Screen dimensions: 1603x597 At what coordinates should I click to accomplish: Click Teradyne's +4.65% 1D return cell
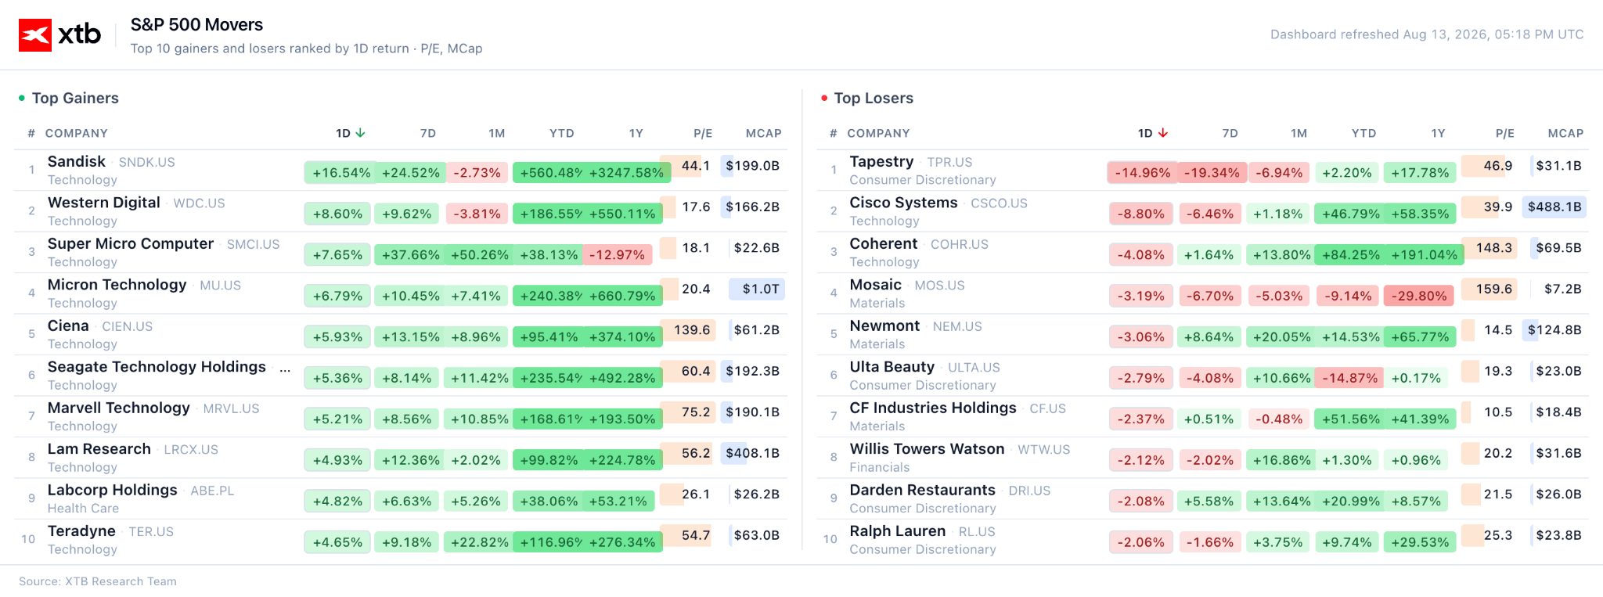tap(338, 542)
